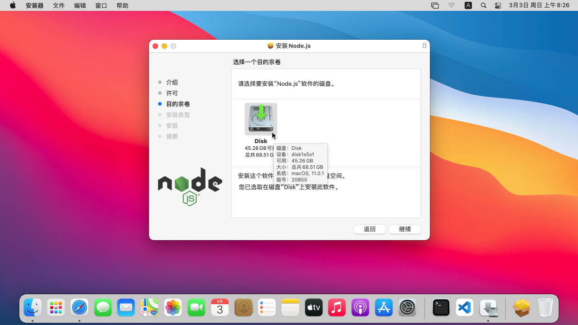Click the 系统: macOS, 11.0.1 tooltip line

click(300, 173)
